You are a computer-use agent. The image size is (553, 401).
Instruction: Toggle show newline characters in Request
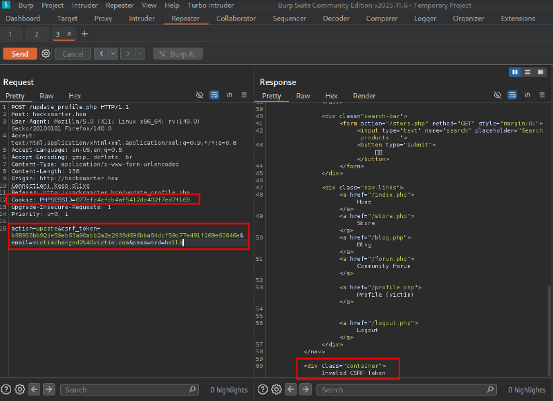229,95
